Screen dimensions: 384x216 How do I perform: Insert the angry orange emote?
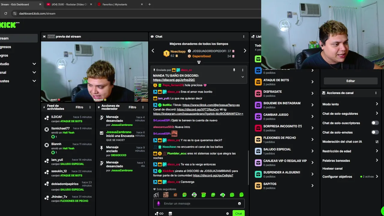coord(175,195)
